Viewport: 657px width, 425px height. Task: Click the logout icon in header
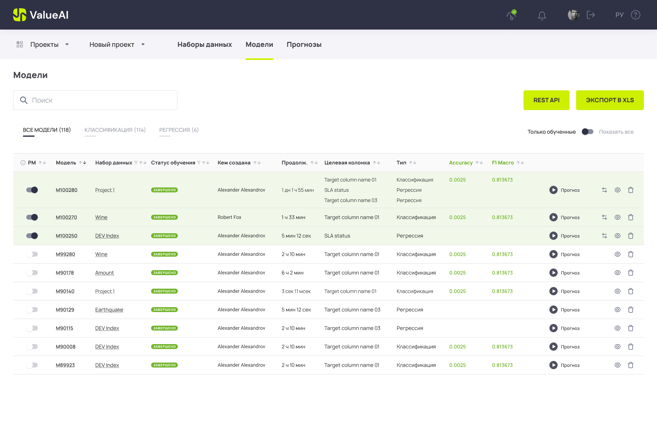(x=591, y=15)
